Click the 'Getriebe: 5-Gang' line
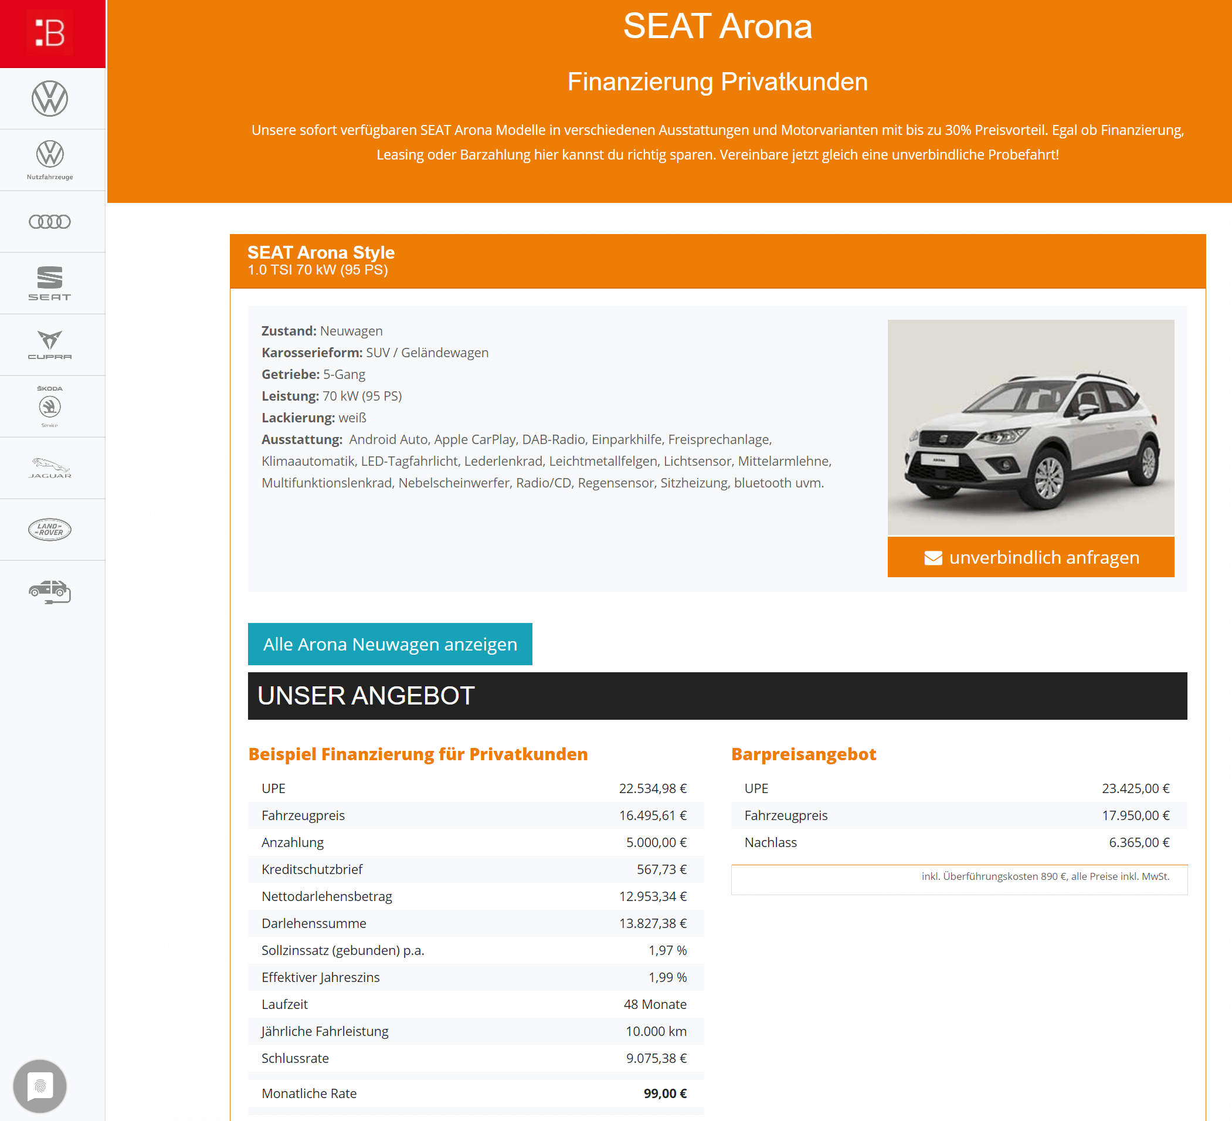Screen dimensions: 1232x1121 click(313, 374)
